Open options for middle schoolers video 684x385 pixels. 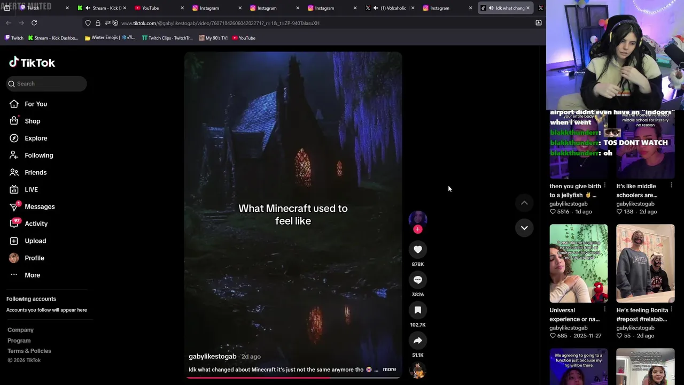[671, 186]
